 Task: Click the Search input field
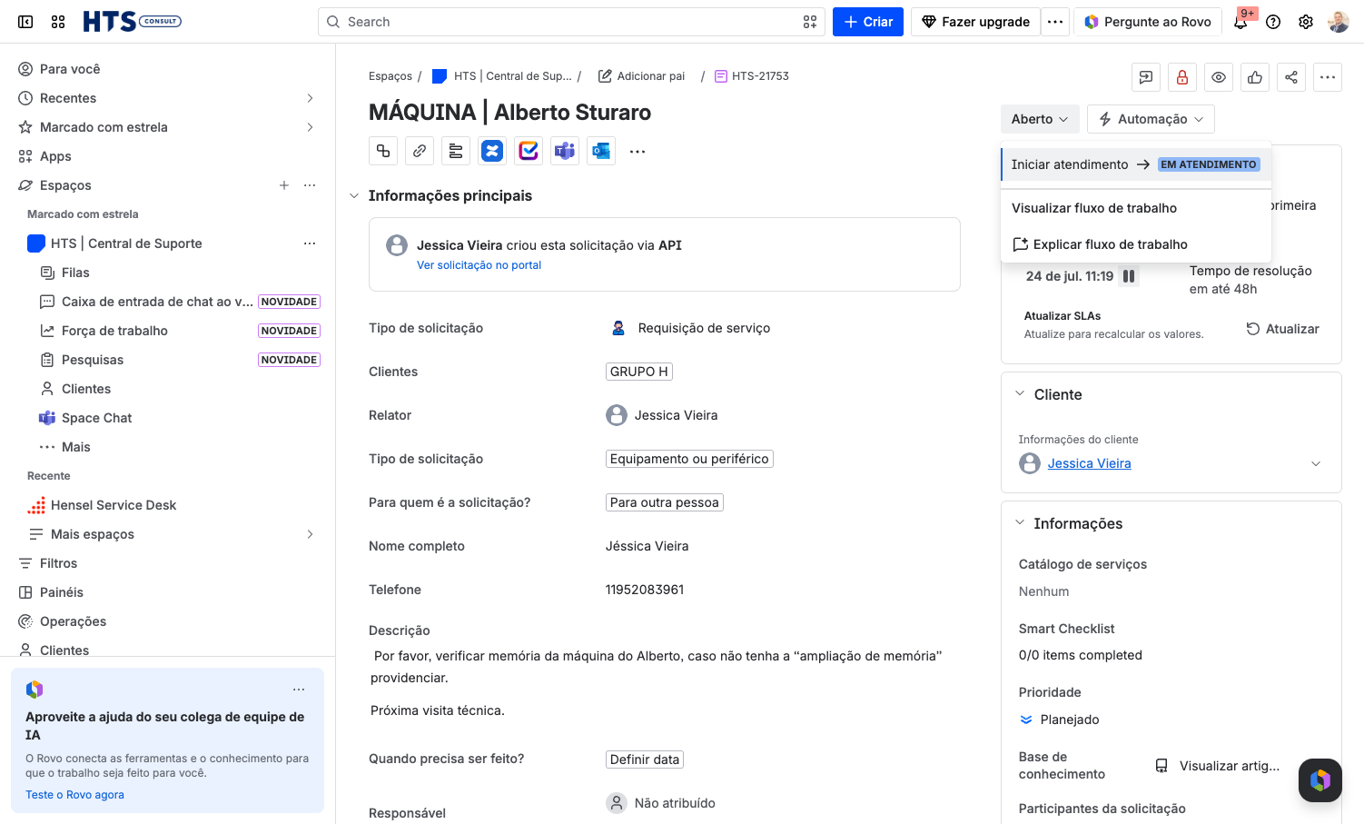571,22
